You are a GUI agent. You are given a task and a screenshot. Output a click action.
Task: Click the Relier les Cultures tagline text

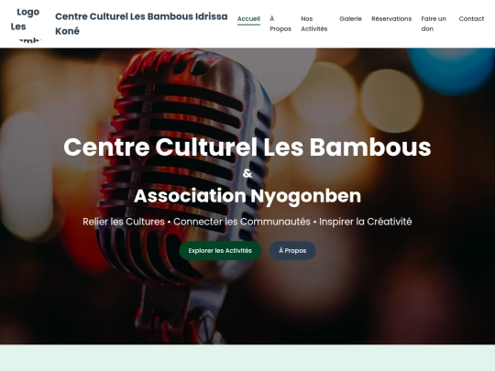click(124, 222)
